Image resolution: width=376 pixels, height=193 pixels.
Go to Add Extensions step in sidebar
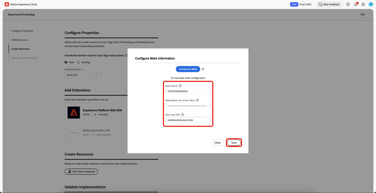point(20,40)
